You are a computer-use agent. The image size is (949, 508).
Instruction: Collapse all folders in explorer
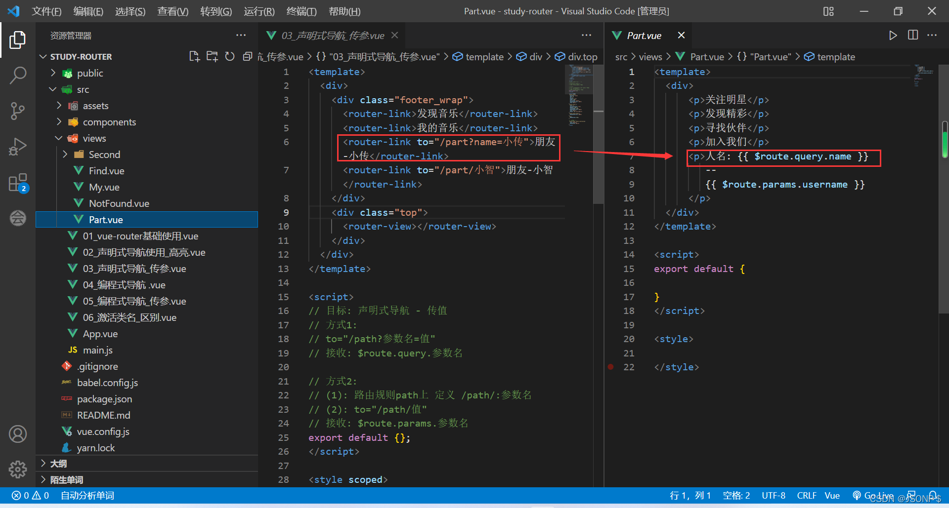point(247,57)
